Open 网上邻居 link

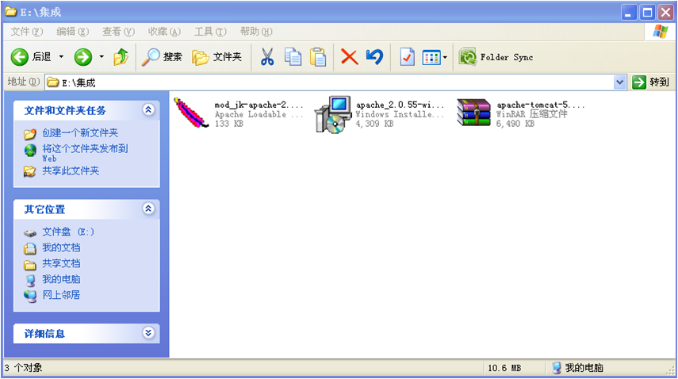pyautogui.click(x=61, y=295)
